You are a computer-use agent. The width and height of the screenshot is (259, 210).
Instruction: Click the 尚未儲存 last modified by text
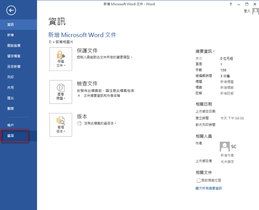pyautogui.click(x=227, y=162)
